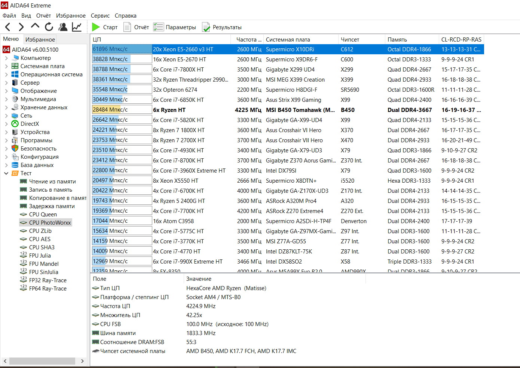Screen dimensions: 520x368
Task: Select the 16x Xeon E5-2670 HT row
Action: tap(288, 59)
